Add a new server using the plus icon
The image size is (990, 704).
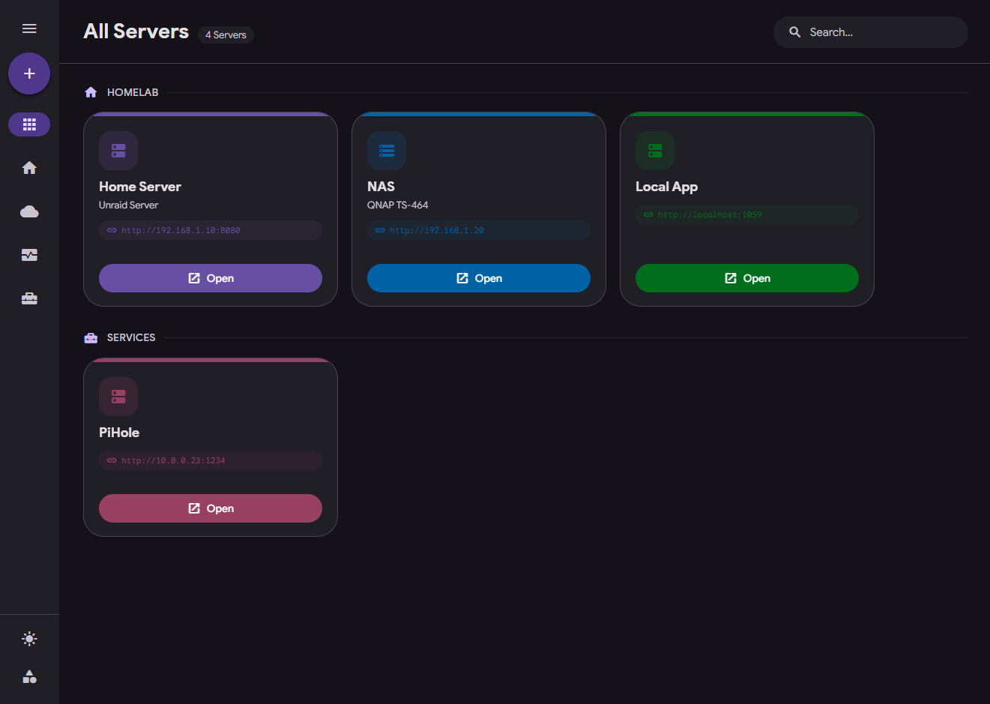click(x=28, y=73)
